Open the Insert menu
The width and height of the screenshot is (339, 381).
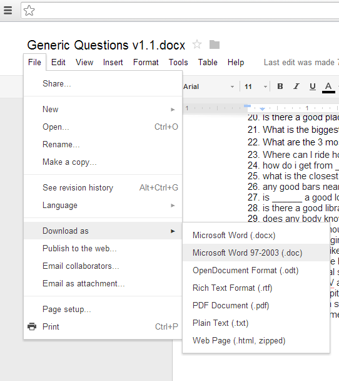(113, 62)
